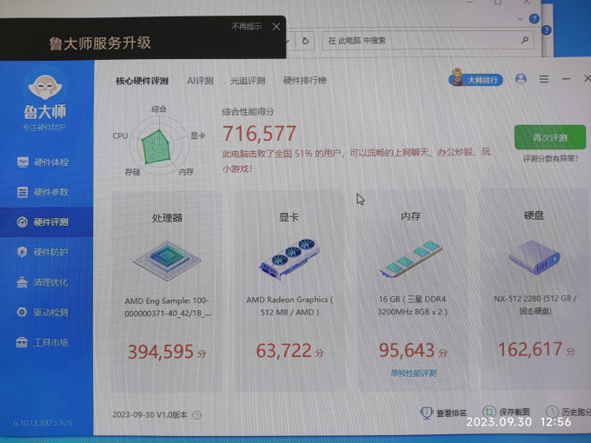Viewport: 591px width, 443px height.
Task: Close the 鲁大师服务升级 banner
Action: tap(276, 27)
